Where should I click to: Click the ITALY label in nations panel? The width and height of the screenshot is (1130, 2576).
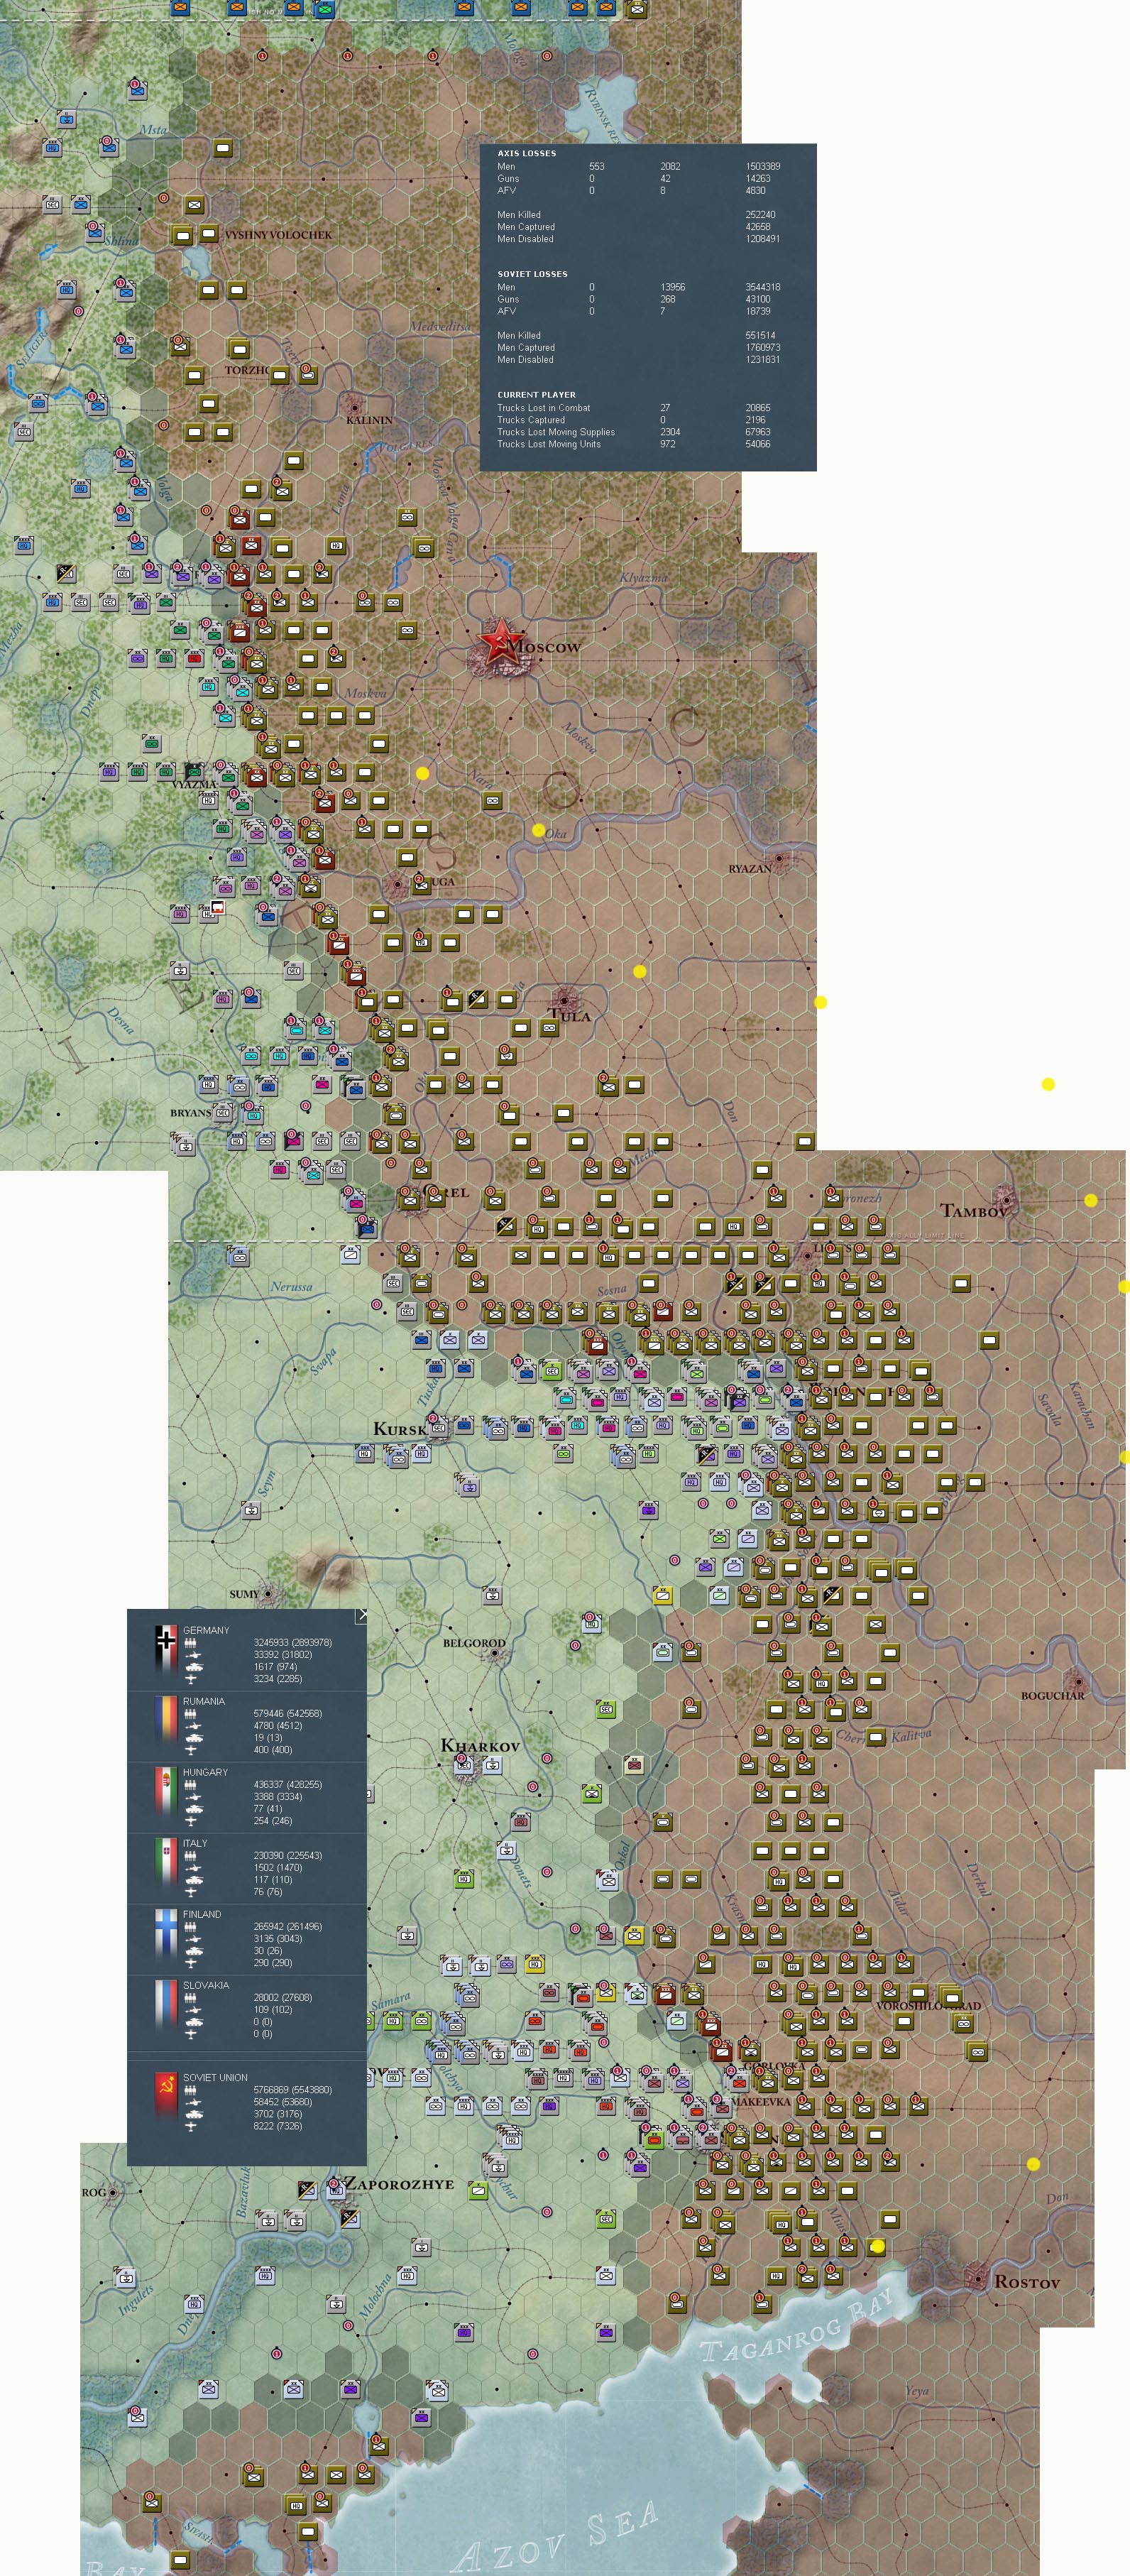(195, 1843)
